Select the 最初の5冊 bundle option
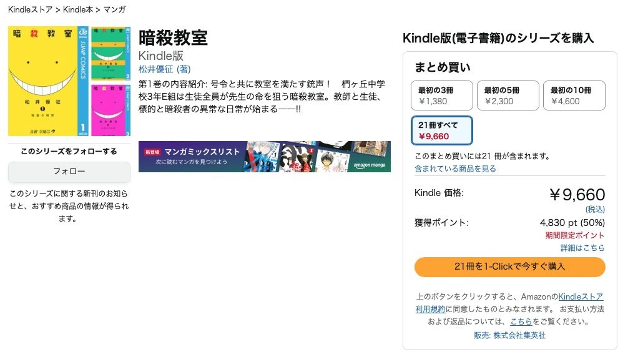This screenshot has height=357, width=628. pos(508,95)
